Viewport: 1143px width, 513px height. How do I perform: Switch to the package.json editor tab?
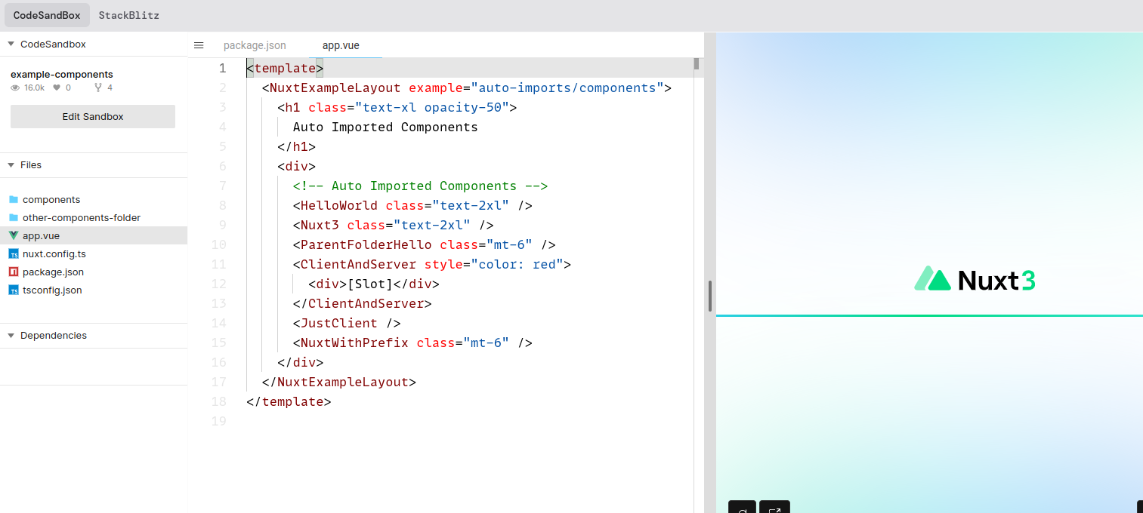click(x=255, y=45)
